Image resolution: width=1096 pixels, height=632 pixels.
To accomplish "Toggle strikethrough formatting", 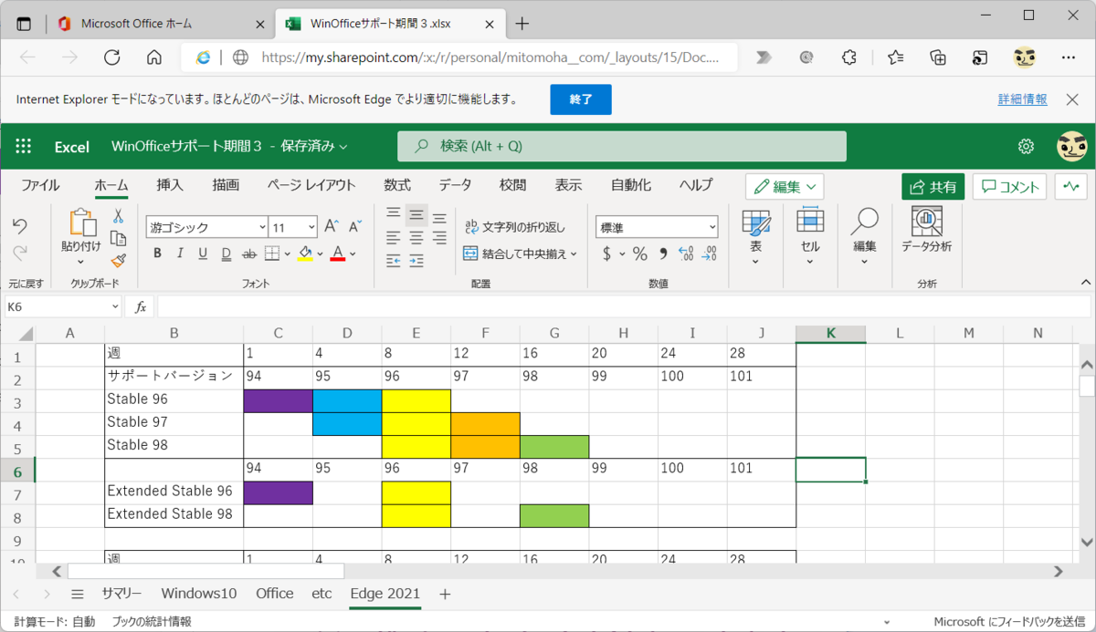I will pos(249,254).
